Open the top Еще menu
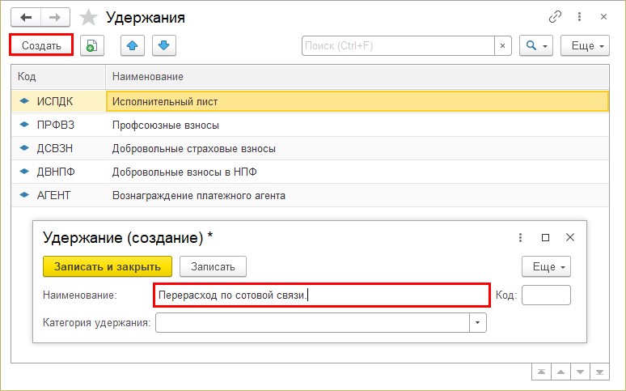The width and height of the screenshot is (626, 391). coord(585,45)
